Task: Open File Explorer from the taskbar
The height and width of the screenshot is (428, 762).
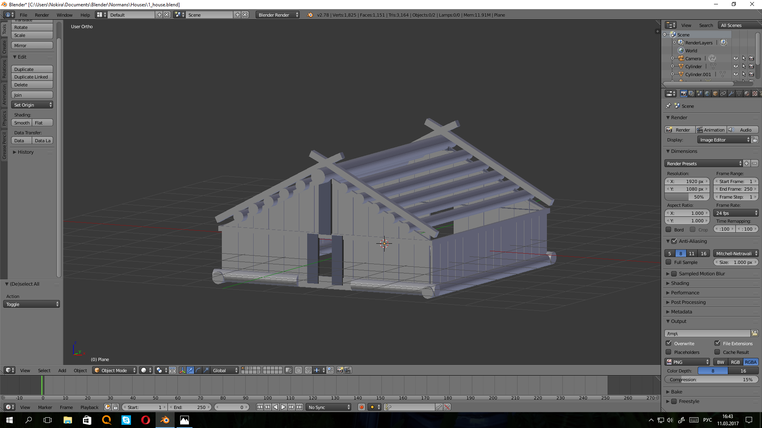Action: pos(67,420)
